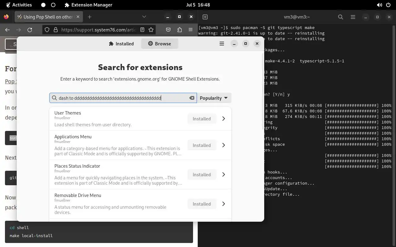
Task: Open Applications Menu extension details chevron
Action: pyautogui.click(x=223, y=145)
